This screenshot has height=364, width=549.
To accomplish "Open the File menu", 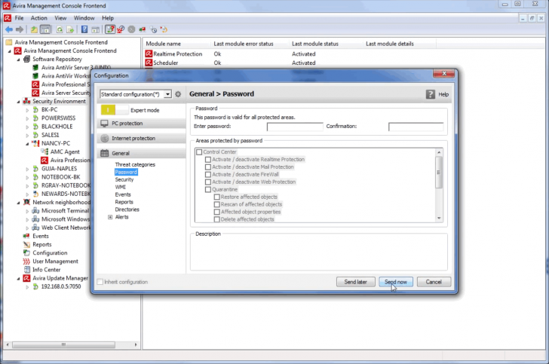I will pos(20,18).
